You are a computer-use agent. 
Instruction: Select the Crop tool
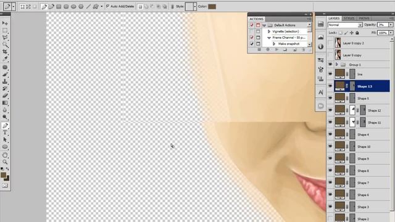(x=5, y=52)
